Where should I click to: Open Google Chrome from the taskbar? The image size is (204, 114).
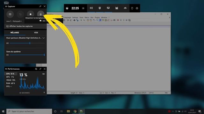point(75,111)
